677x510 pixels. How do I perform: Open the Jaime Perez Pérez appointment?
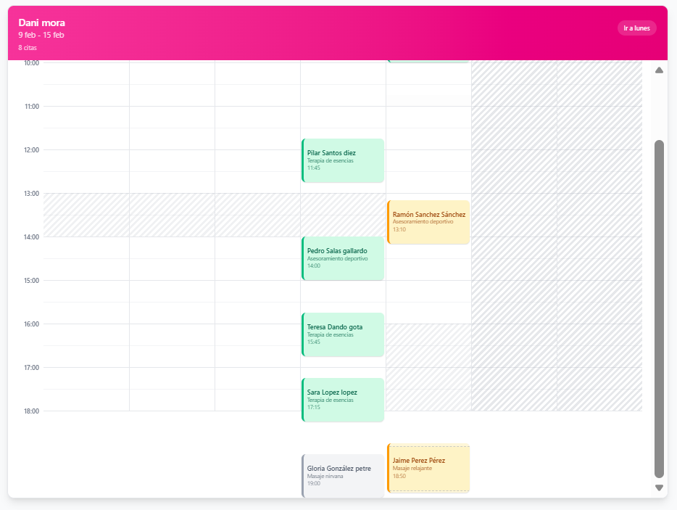point(428,469)
